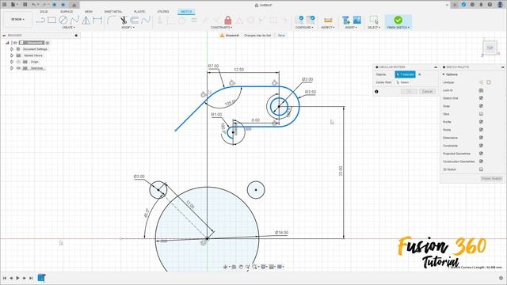Collapse the Options section in Sketch Palette

click(444, 74)
